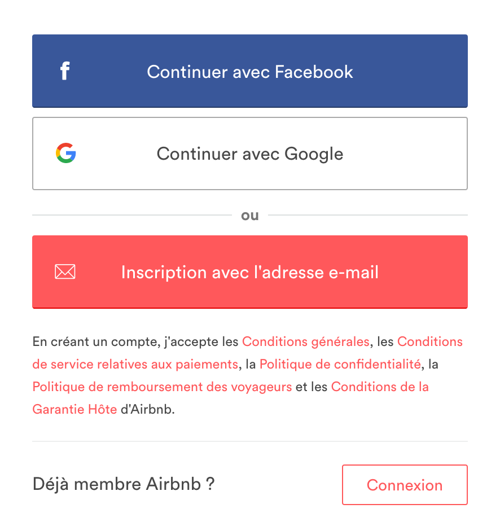
Task: Click the Connexion button
Action: click(405, 485)
